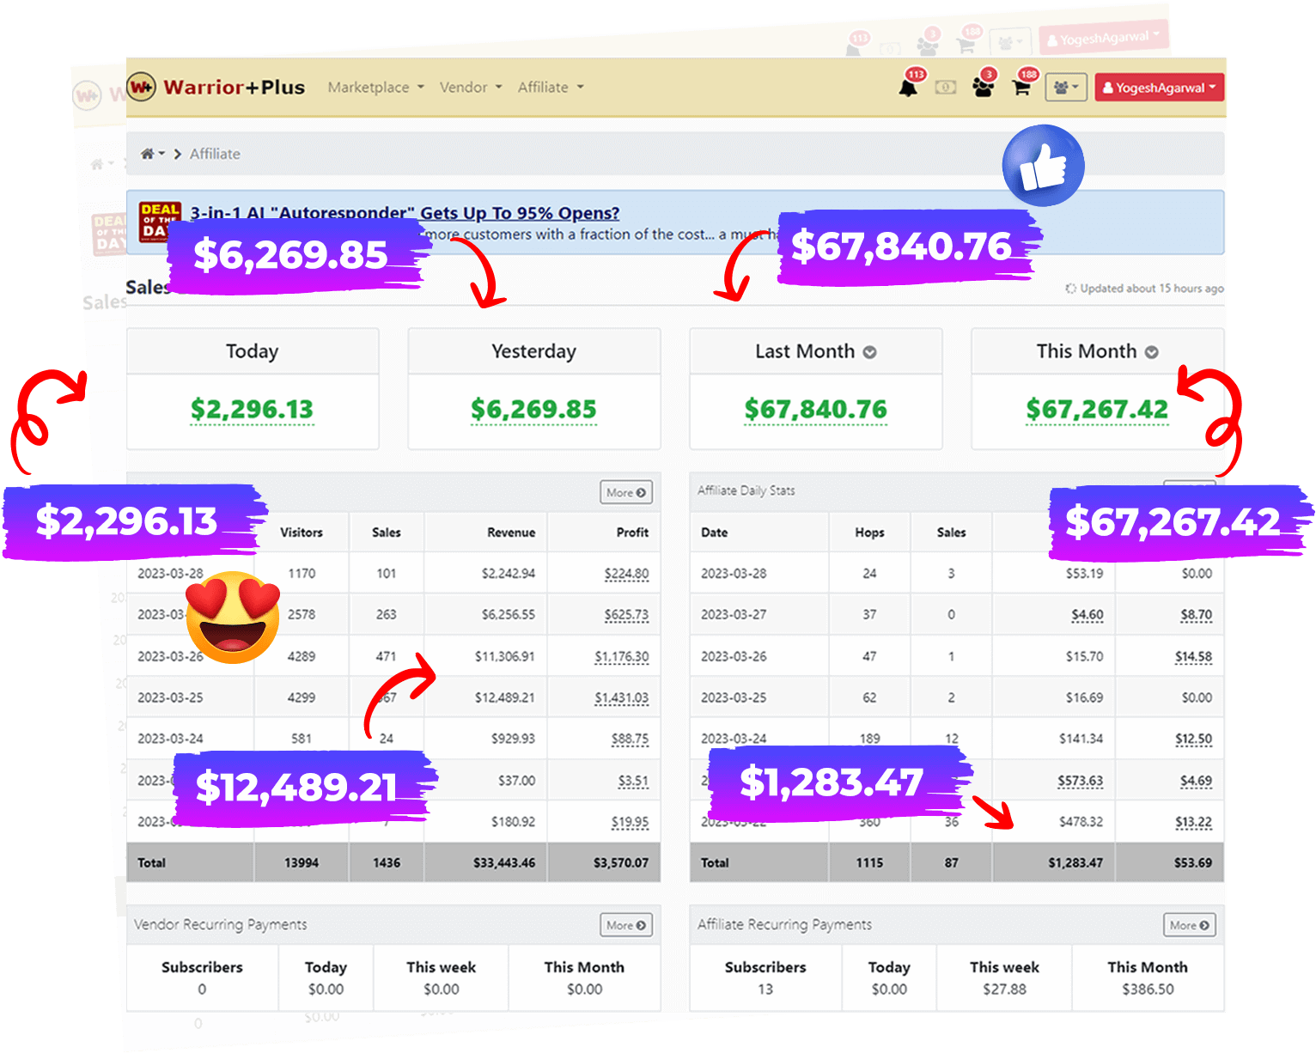Expand the This Month period selector

click(1151, 352)
